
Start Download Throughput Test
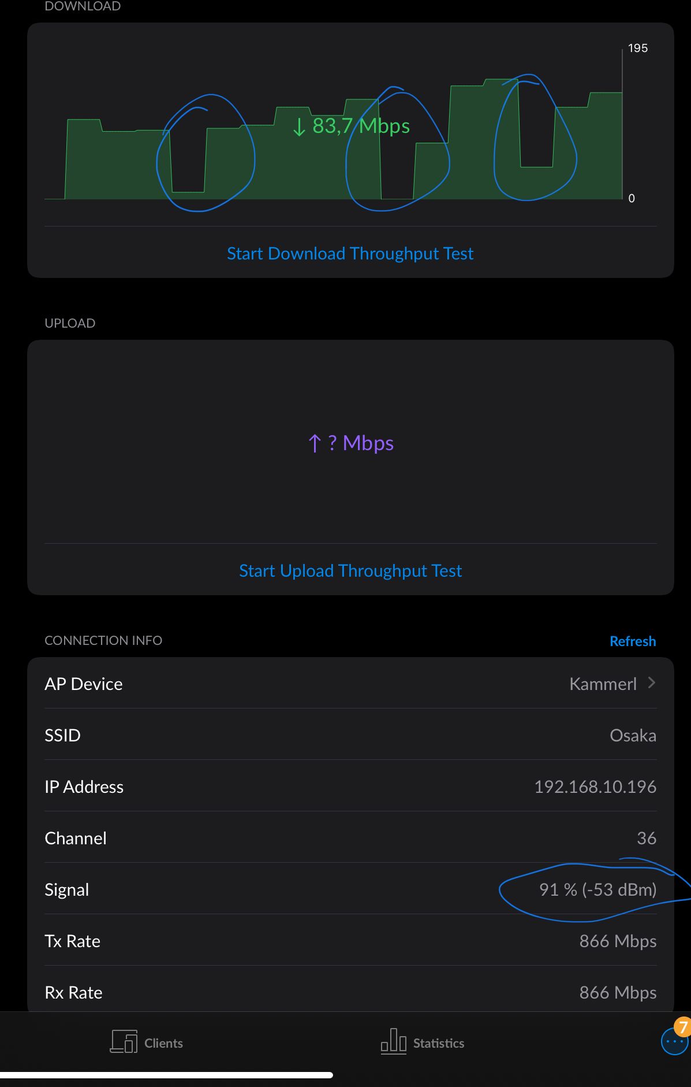(350, 253)
